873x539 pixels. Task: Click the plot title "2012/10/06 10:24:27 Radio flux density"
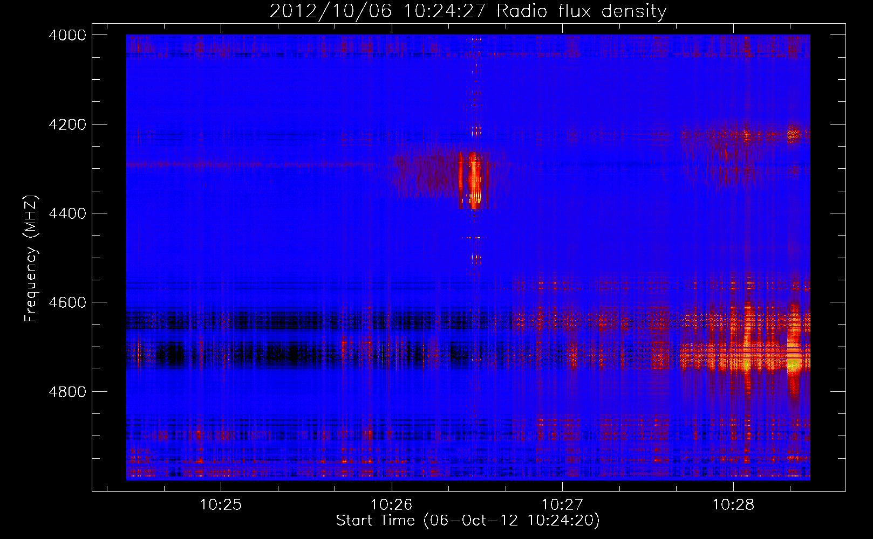point(468,11)
